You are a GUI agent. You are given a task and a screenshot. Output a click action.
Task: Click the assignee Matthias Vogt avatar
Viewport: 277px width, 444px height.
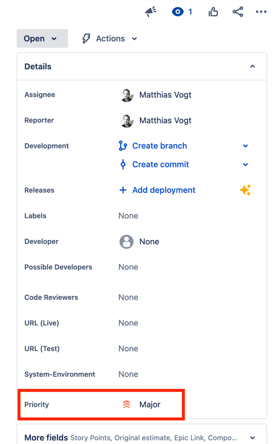coord(126,95)
